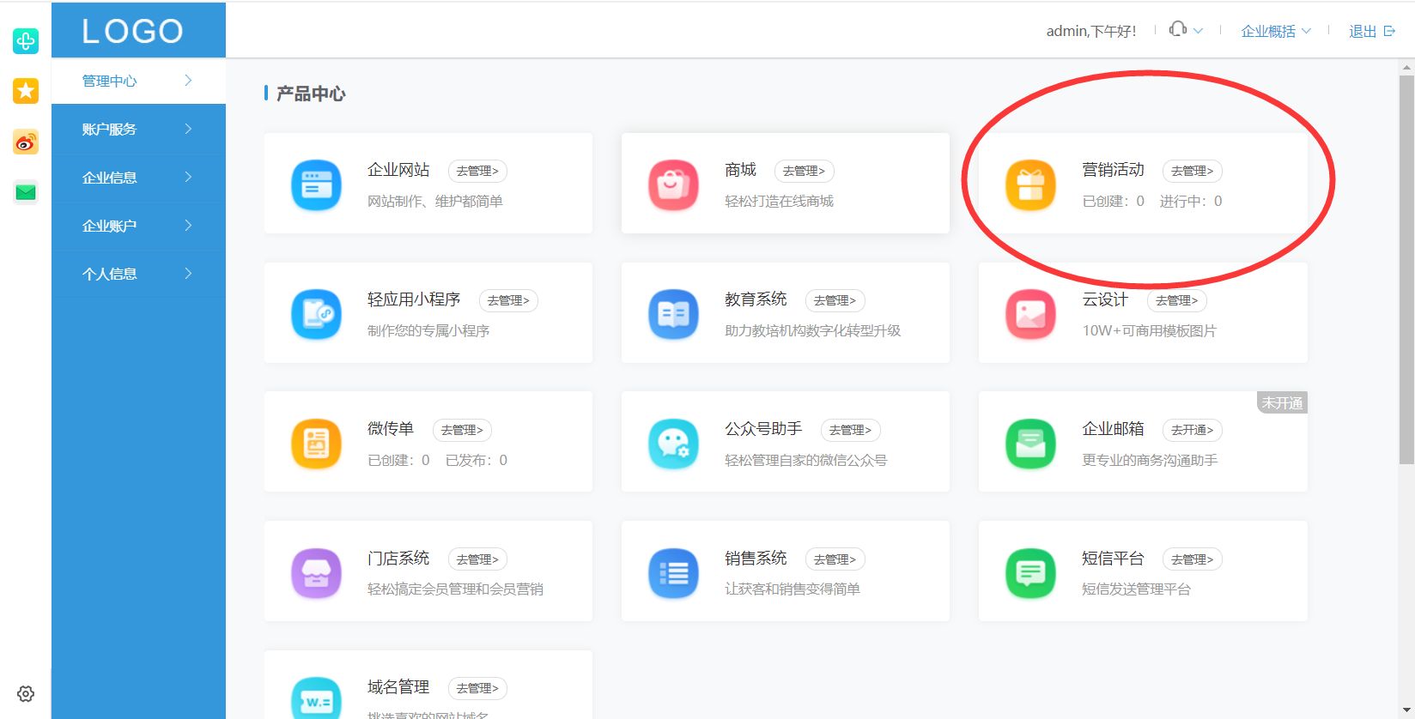The height and width of the screenshot is (719, 1415).
Task: Click the 域名管理 W icon
Action: point(316,698)
